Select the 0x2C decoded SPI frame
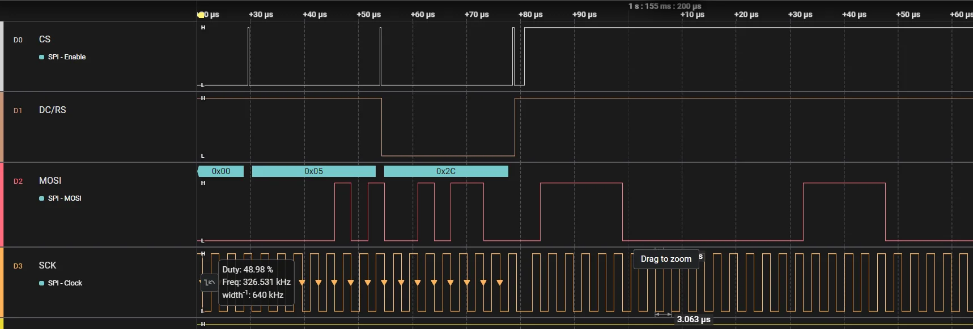The width and height of the screenshot is (973, 329). [x=445, y=171]
